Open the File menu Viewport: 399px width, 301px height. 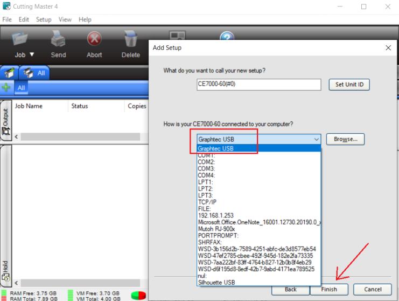(x=7, y=19)
